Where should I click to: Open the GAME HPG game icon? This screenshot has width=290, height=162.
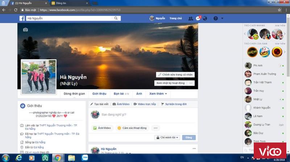pos(252,52)
